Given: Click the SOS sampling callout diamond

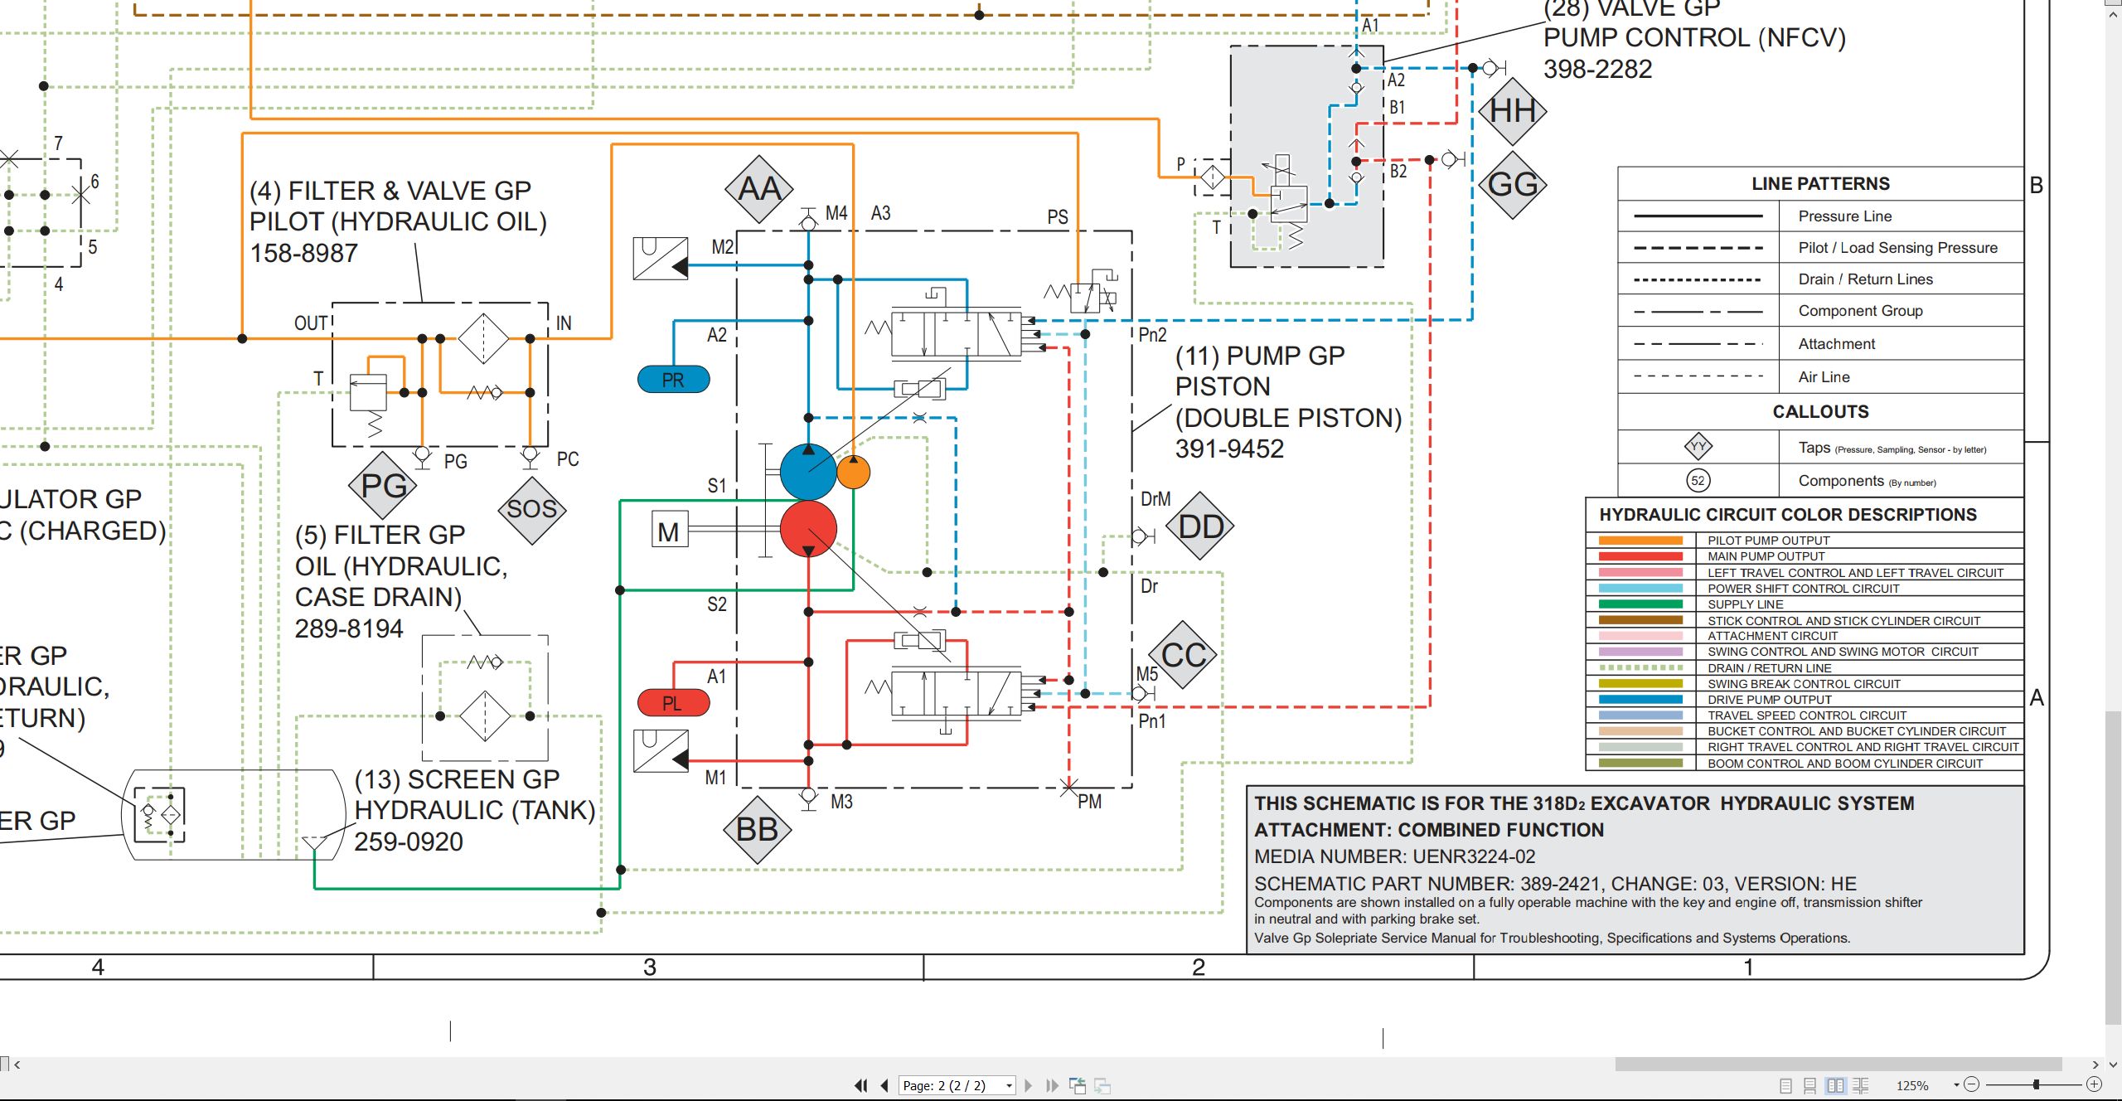Looking at the screenshot, I should [x=532, y=509].
